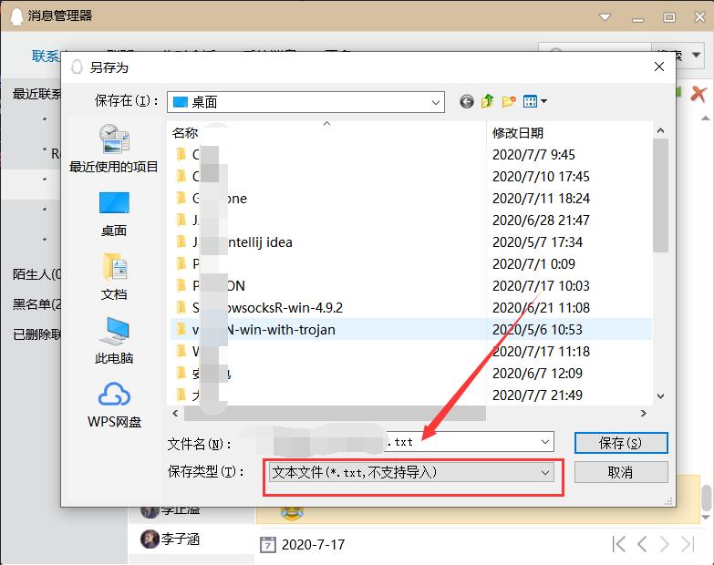Sort files by 修改日期 column header
Viewport: 714px width, 565px height.
click(x=518, y=133)
